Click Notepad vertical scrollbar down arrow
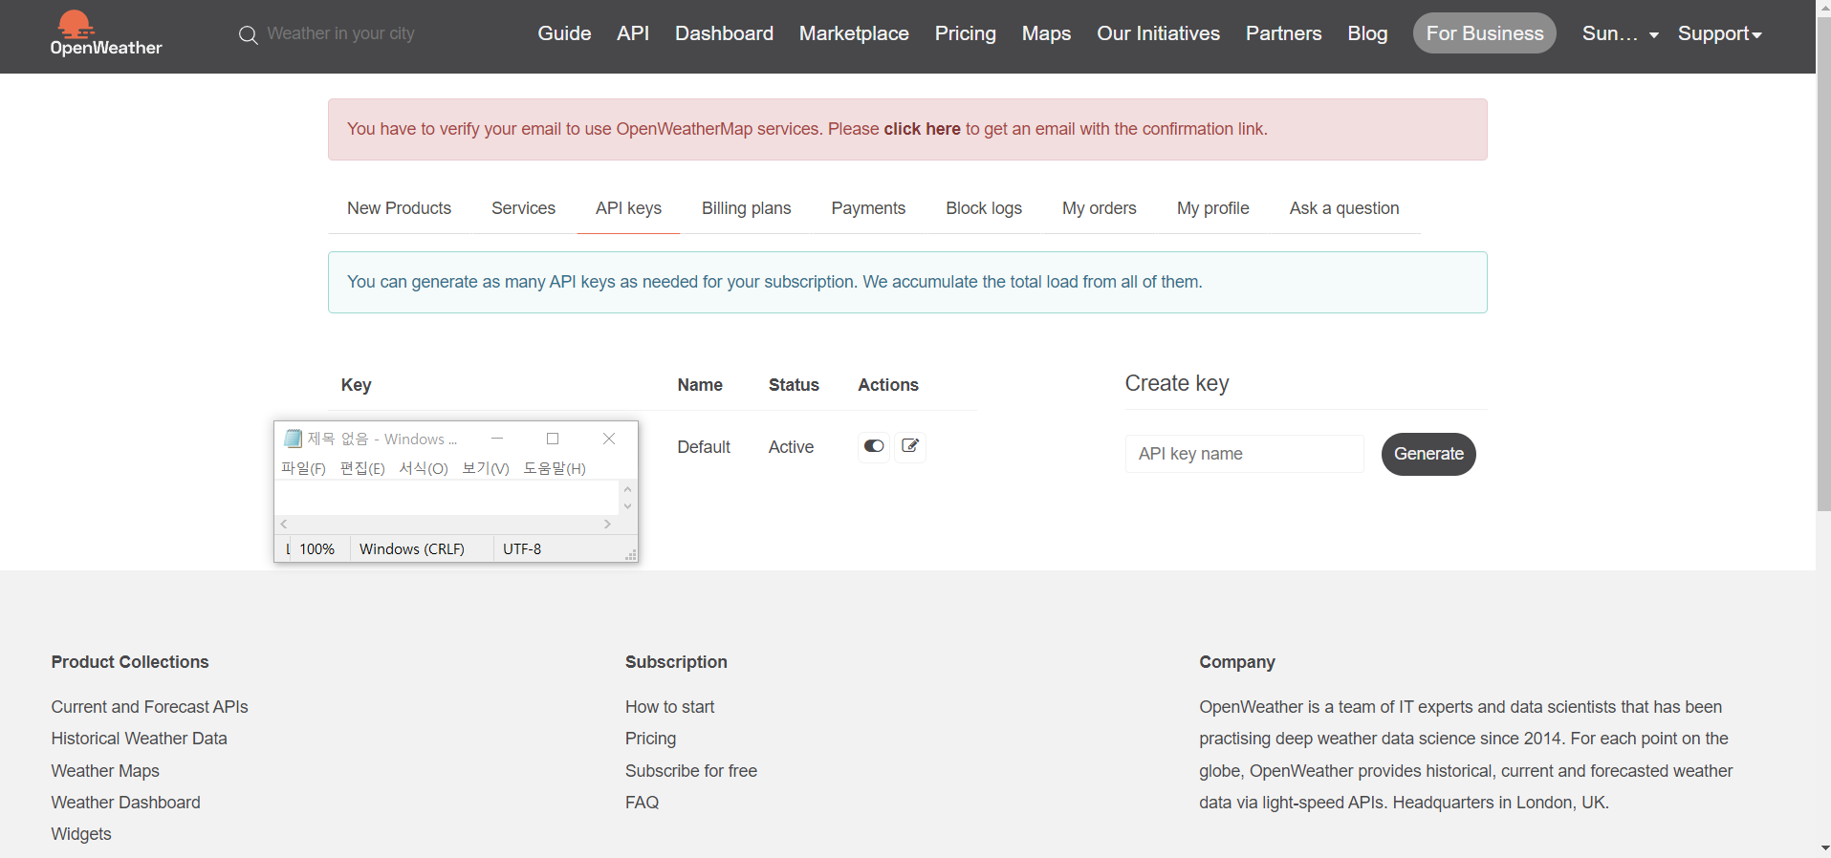This screenshot has width=1831, height=858. click(627, 507)
